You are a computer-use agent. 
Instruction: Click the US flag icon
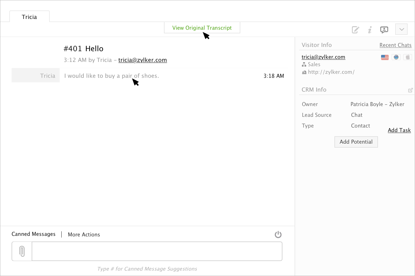click(x=385, y=57)
